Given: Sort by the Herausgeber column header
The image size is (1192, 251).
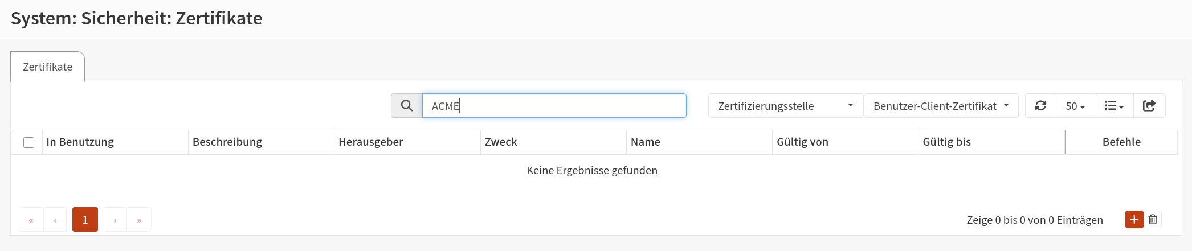Looking at the screenshot, I should click(x=370, y=142).
